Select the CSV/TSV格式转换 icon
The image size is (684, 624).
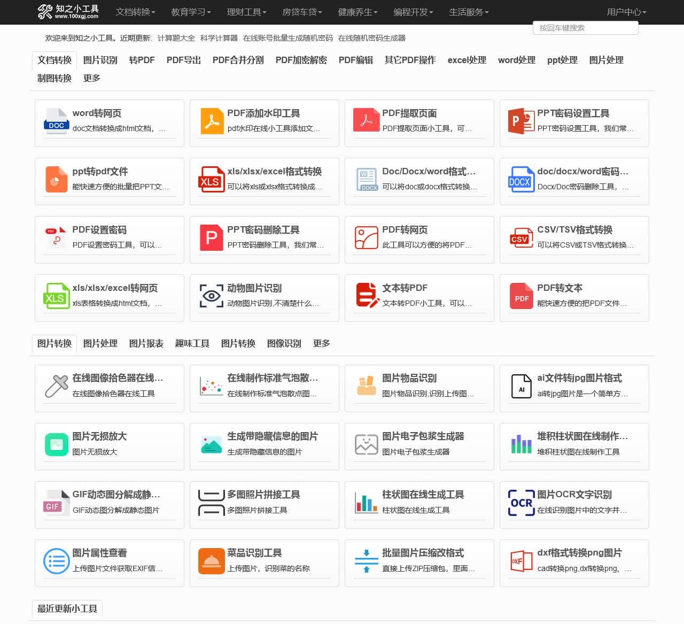coord(520,238)
